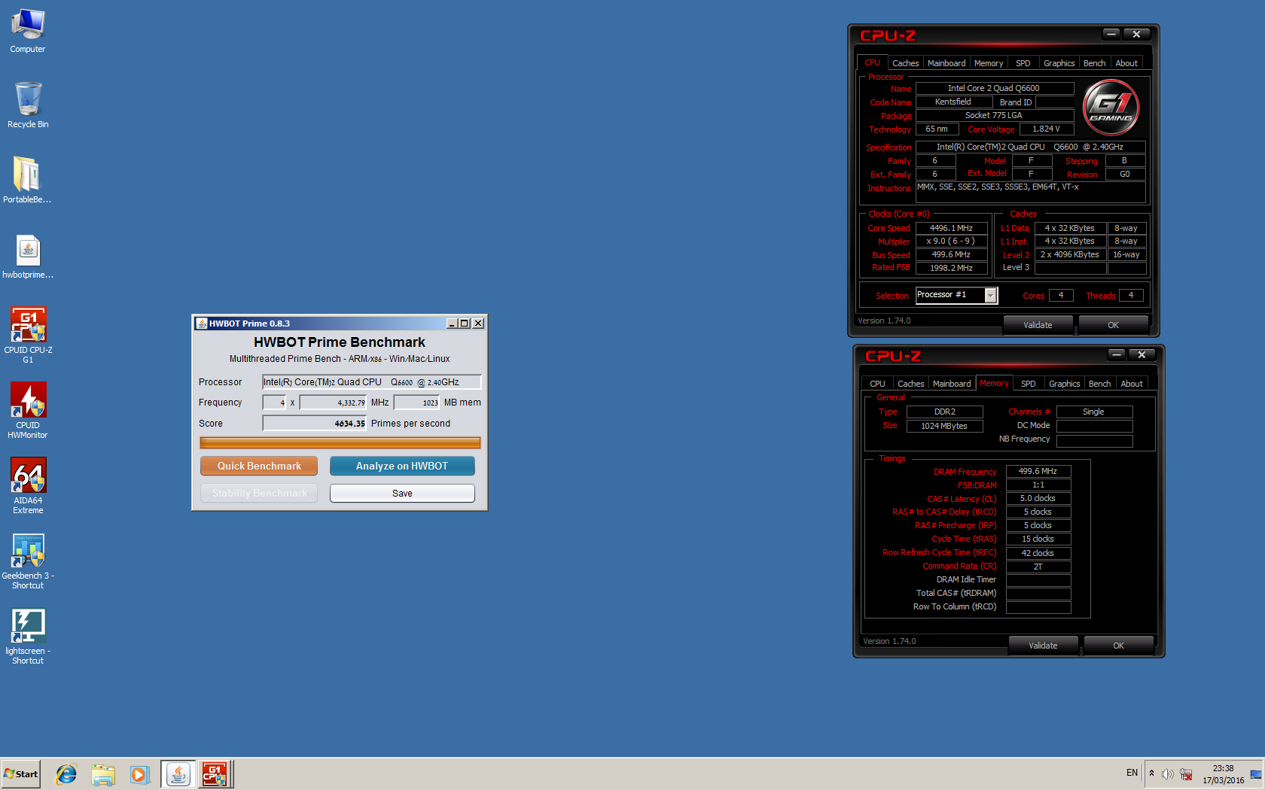Click OK in the top CPU-Z window

point(1114,325)
